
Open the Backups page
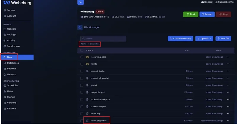coord(10,69)
